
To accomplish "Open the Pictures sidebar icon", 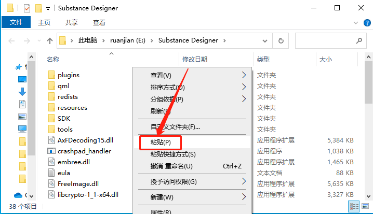I will click(x=22, y=117).
